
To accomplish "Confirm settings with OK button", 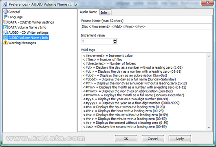I will click(126, 139).
